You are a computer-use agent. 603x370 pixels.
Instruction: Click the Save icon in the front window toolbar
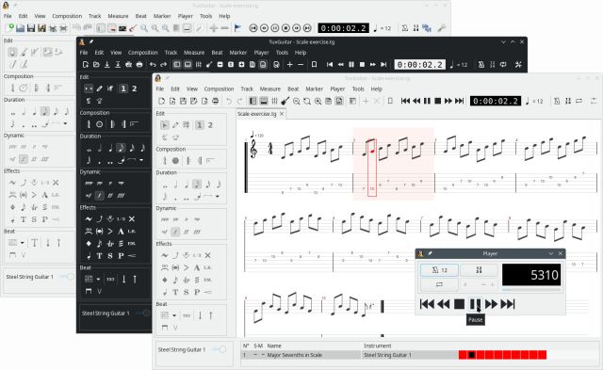tap(183, 101)
